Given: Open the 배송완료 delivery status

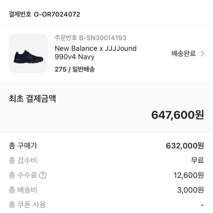Looking at the screenshot, I should click(183, 53).
